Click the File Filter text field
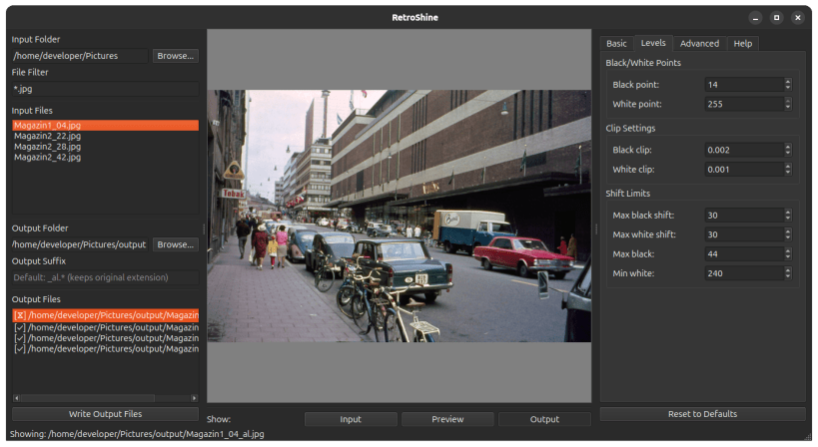Screen dimensions: 818x447 (x=104, y=89)
